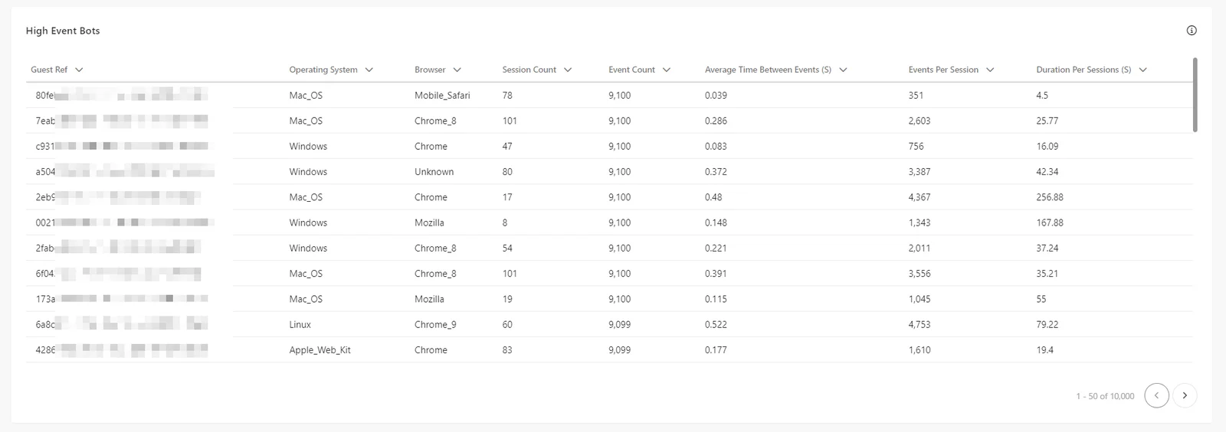
Task: Open Browser column dropdown arrow
Action: click(x=457, y=70)
